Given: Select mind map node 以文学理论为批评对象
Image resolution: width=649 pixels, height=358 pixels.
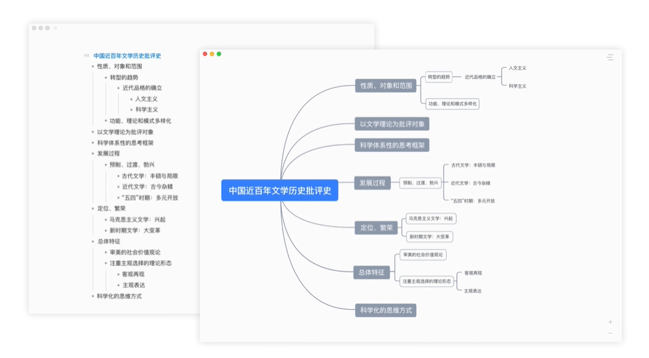Looking at the screenshot, I should tap(392, 124).
